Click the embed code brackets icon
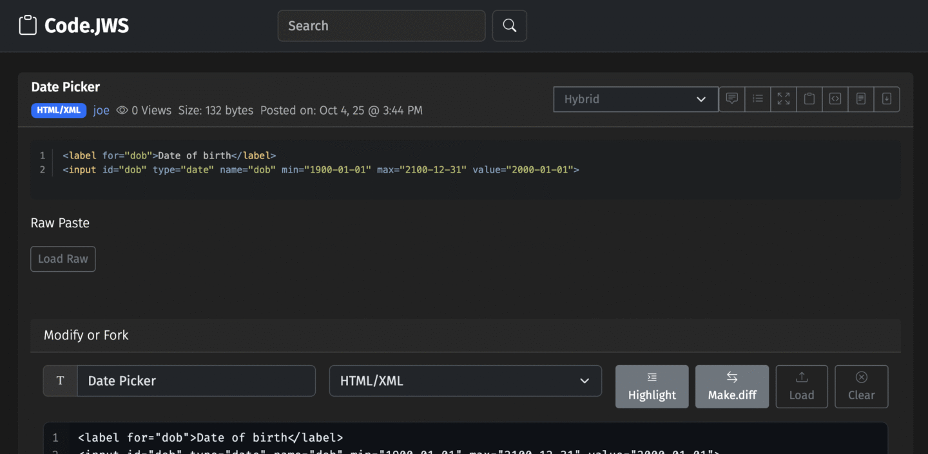Viewport: 928px width, 454px height. (x=835, y=99)
